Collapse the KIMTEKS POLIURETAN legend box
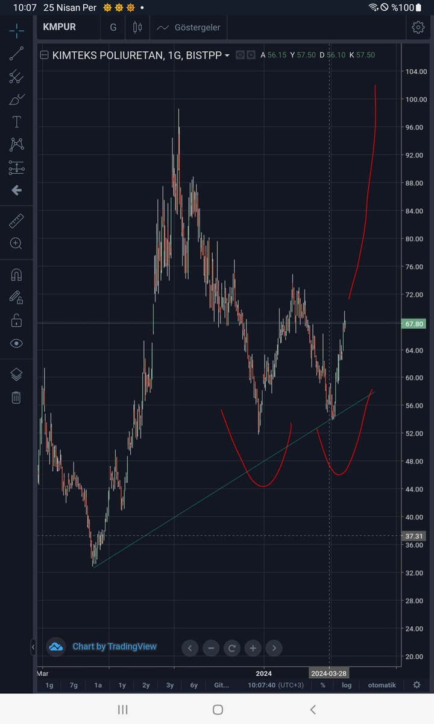 click(x=44, y=55)
